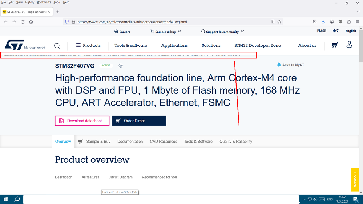Open the notification center icon in taskbar
Screen dimensions: 363x204
tap(356, 199)
